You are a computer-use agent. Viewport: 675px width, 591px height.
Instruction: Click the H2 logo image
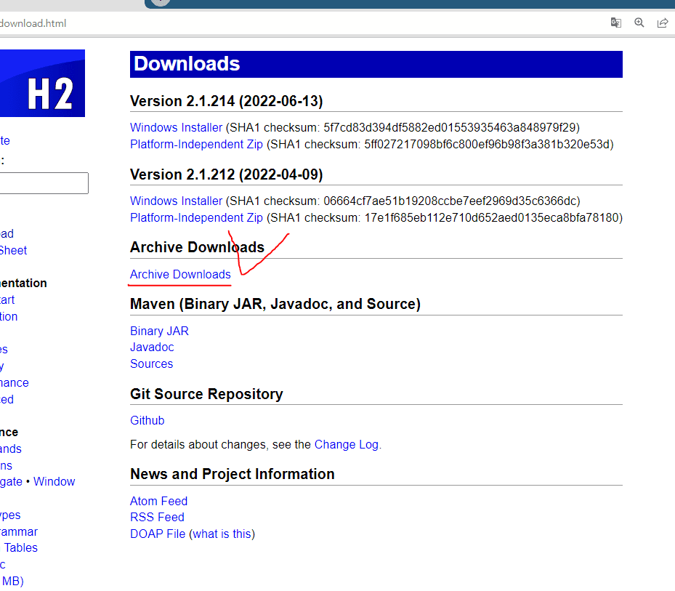(42, 83)
